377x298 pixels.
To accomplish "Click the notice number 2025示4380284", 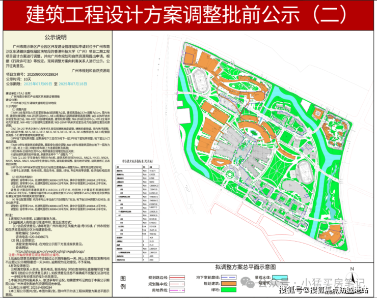I will click(41, 287).
